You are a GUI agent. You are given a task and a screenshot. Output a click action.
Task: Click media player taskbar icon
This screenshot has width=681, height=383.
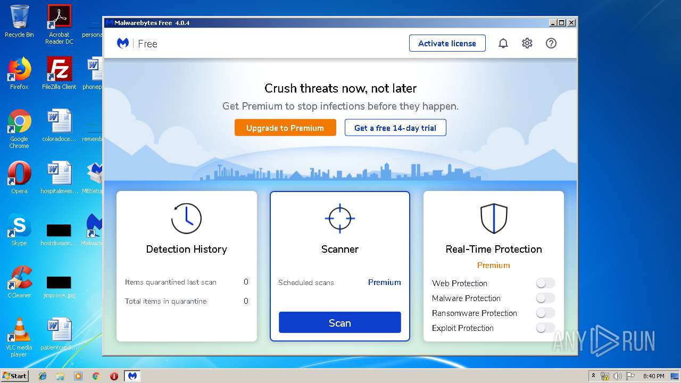click(78, 376)
